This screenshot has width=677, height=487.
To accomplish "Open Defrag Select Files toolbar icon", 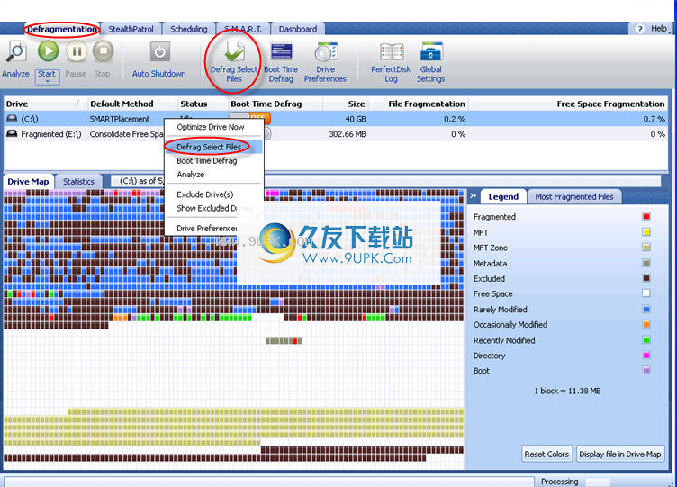I will click(x=234, y=51).
